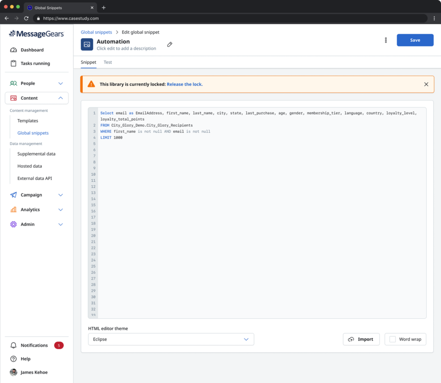
Task: Click the Help question mark icon
Action: [13, 359]
